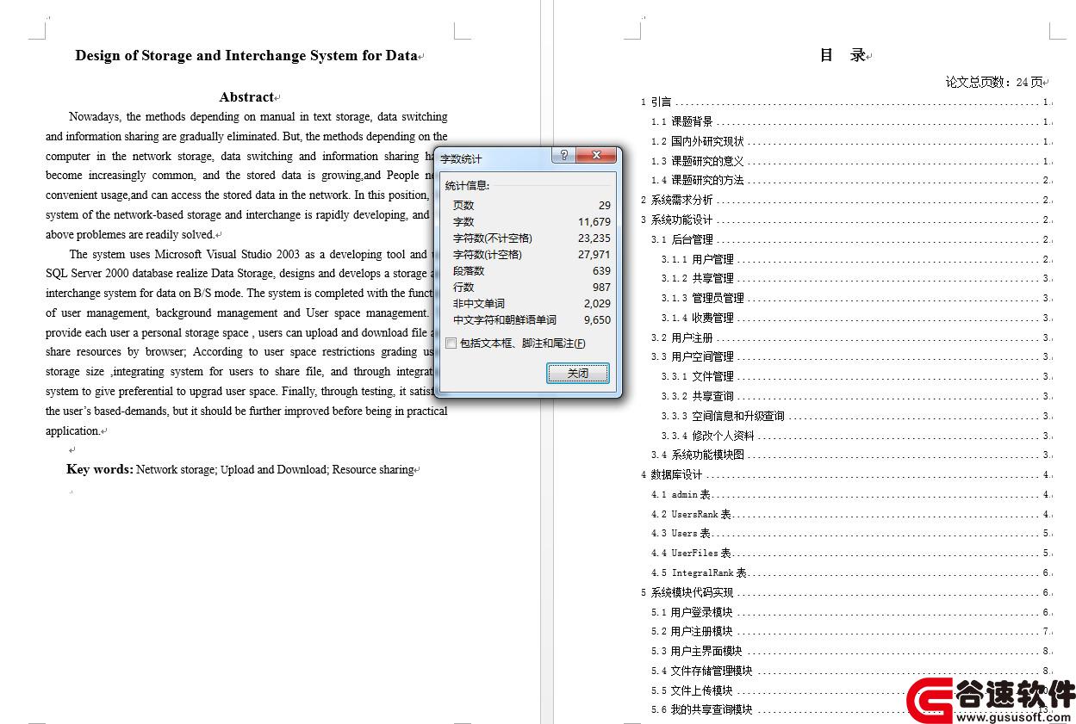Open TOC entry 3.1 后台管理
This screenshot has width=1076, height=724.
(850, 239)
